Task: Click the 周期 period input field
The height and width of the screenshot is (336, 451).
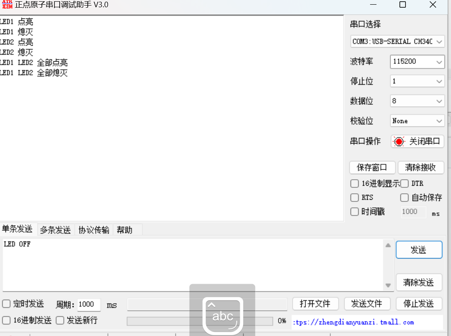Action: point(89,304)
